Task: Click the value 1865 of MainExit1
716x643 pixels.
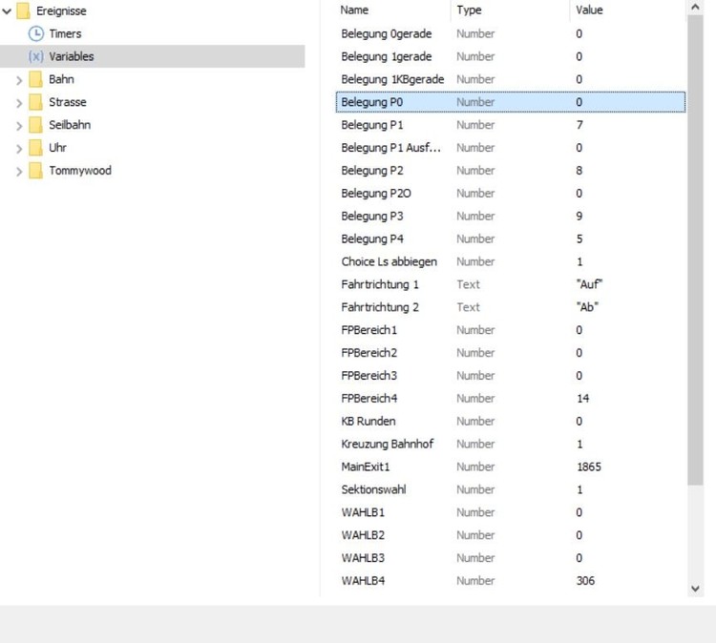Action: (x=589, y=467)
